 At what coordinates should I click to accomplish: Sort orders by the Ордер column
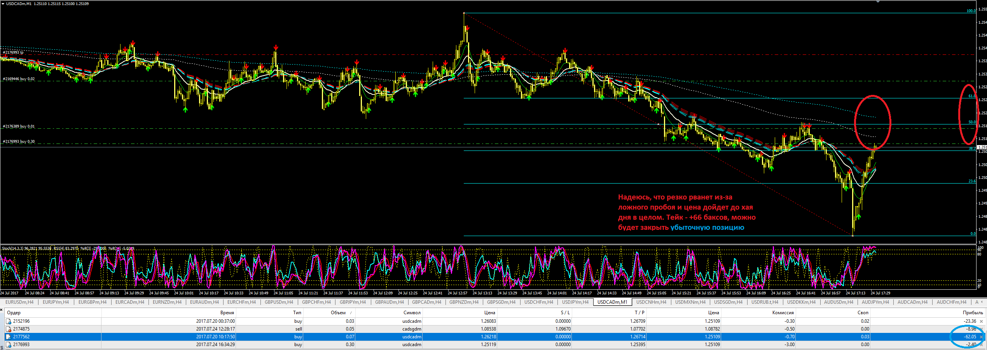tap(53, 313)
